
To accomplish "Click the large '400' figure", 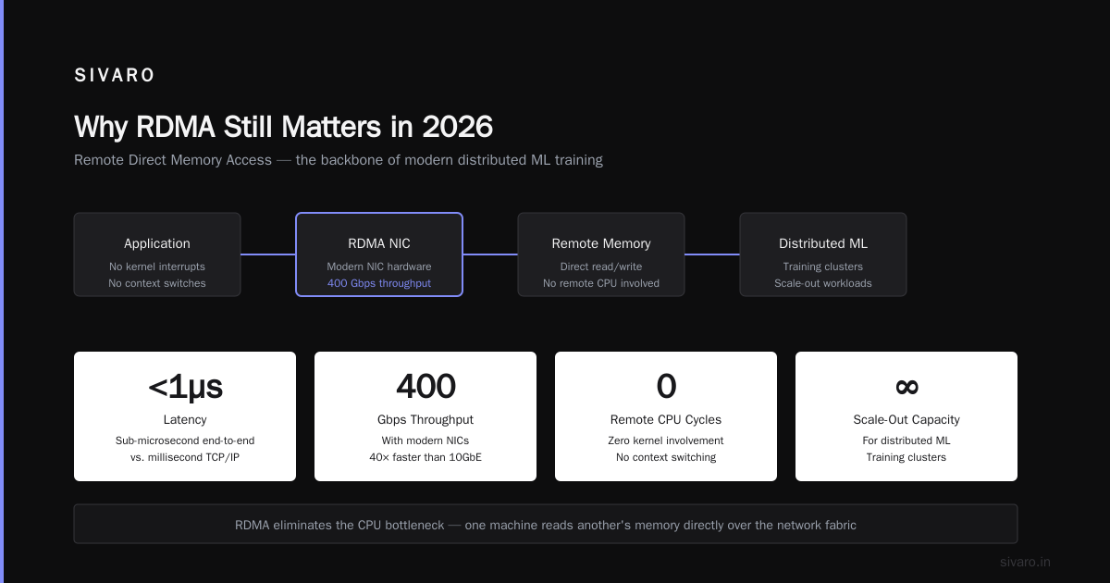I will click(425, 387).
